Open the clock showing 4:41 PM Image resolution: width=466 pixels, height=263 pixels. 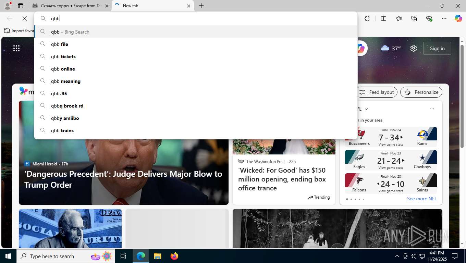point(437,256)
